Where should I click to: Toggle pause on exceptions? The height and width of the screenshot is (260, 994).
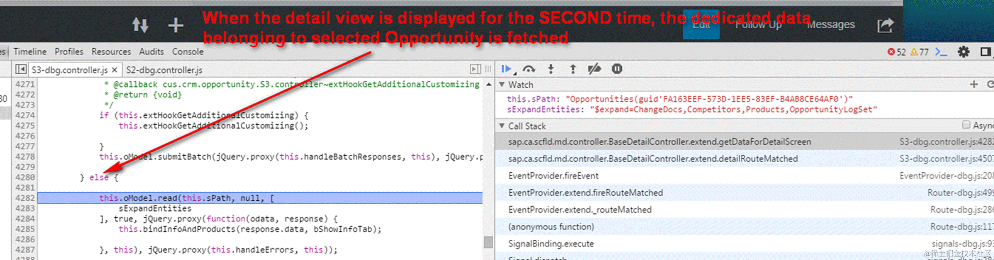coord(617,69)
